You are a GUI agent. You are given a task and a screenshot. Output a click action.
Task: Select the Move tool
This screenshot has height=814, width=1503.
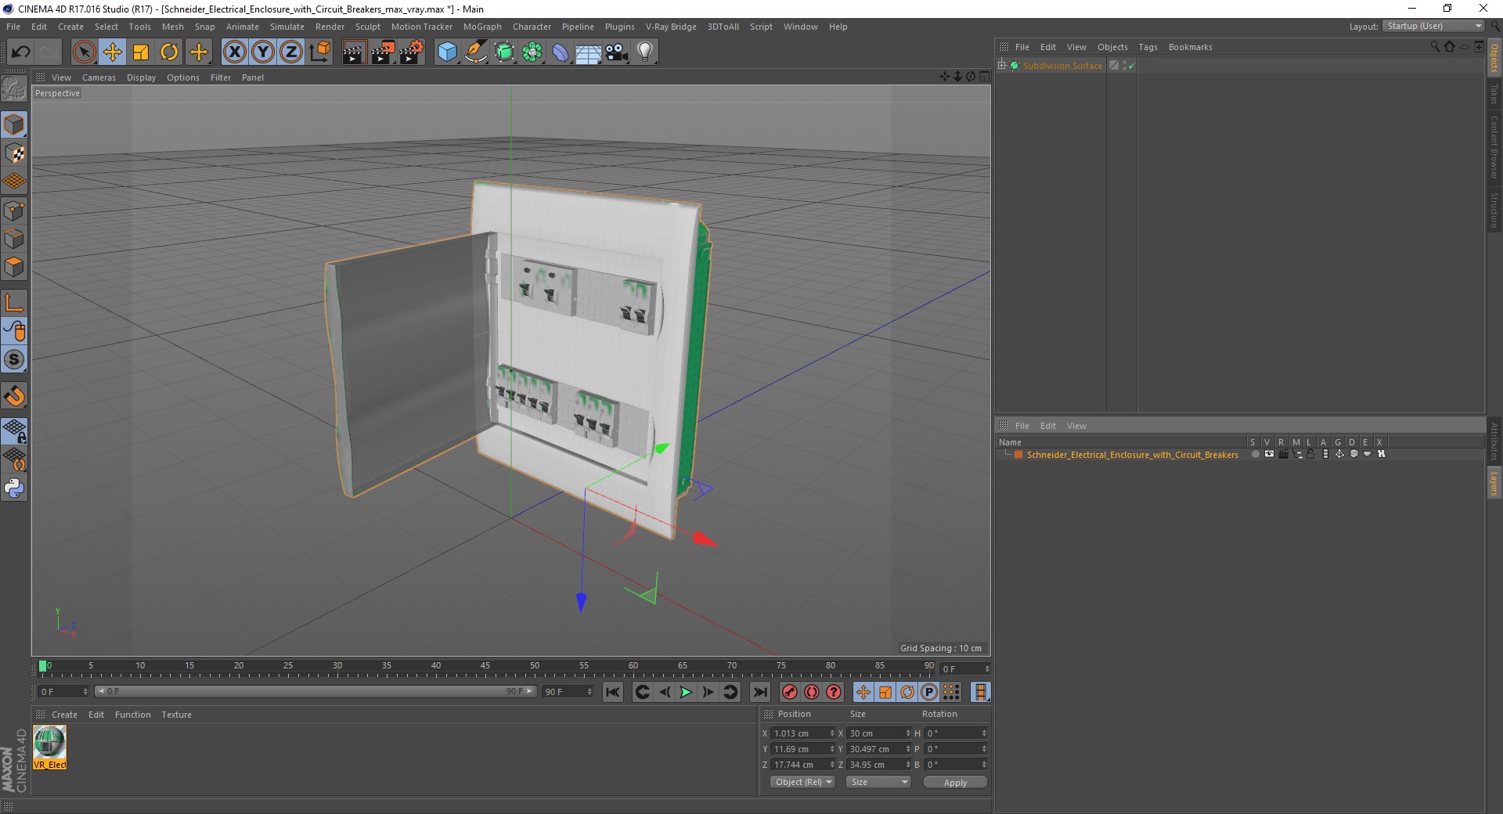coord(112,52)
